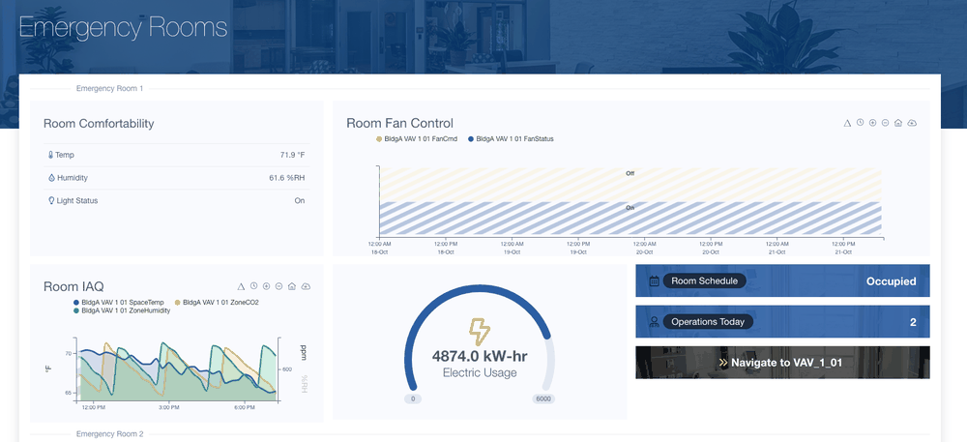Download Room IAQ data via cloud icon

(x=306, y=286)
